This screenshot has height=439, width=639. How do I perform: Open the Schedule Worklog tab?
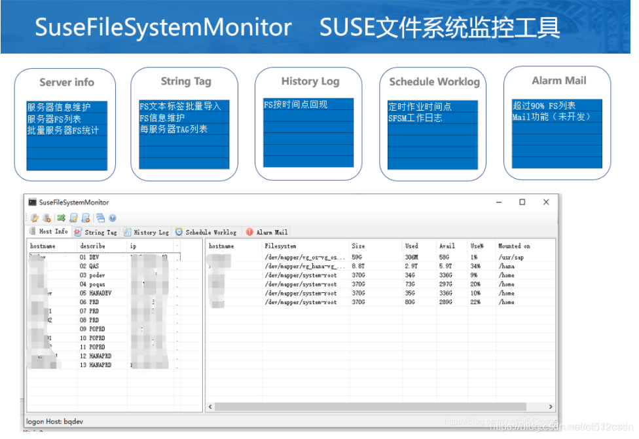click(206, 232)
